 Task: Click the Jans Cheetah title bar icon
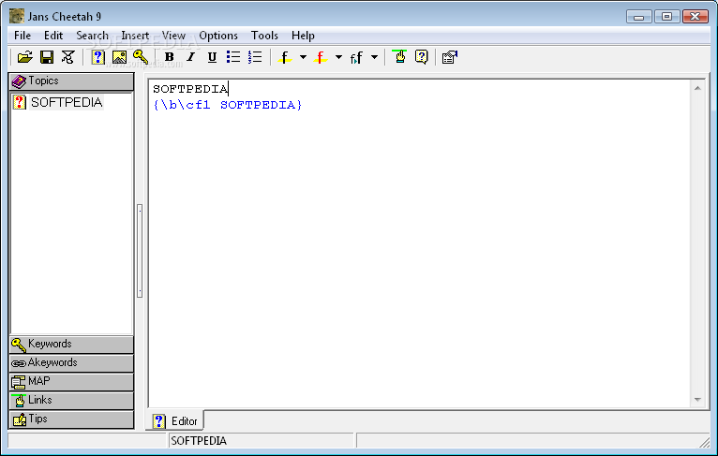click(x=17, y=16)
